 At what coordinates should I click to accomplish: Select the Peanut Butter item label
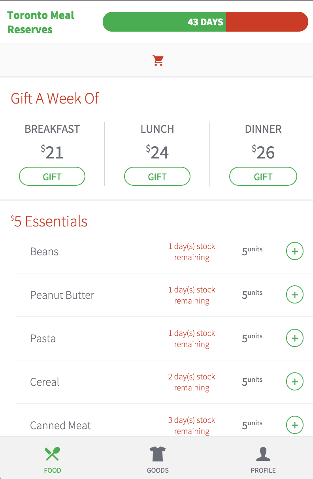point(62,295)
